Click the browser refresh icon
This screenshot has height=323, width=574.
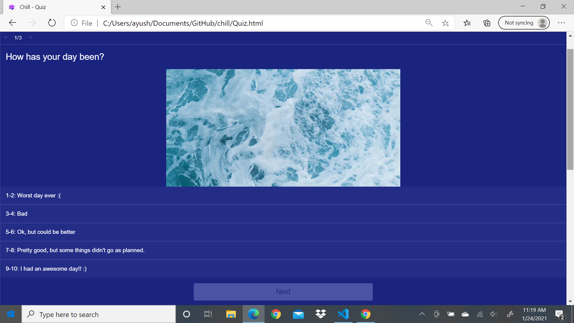click(52, 23)
